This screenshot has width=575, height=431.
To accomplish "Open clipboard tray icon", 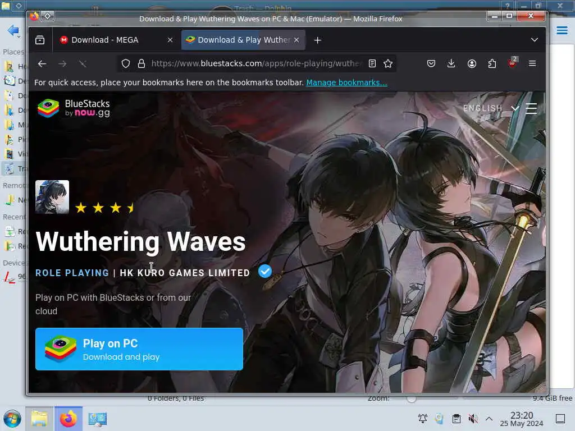I will click(456, 419).
